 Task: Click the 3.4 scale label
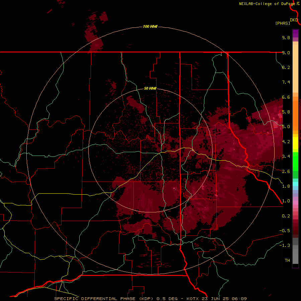click(x=286, y=157)
